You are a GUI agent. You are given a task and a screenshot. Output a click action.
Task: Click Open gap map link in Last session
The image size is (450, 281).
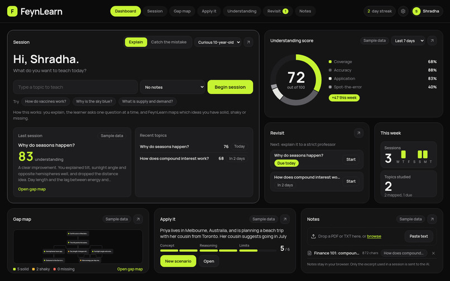tap(32, 189)
